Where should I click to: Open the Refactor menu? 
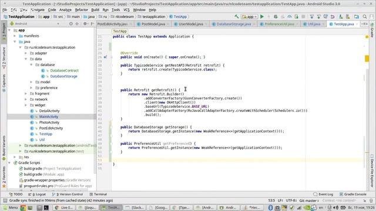(x=81, y=10)
